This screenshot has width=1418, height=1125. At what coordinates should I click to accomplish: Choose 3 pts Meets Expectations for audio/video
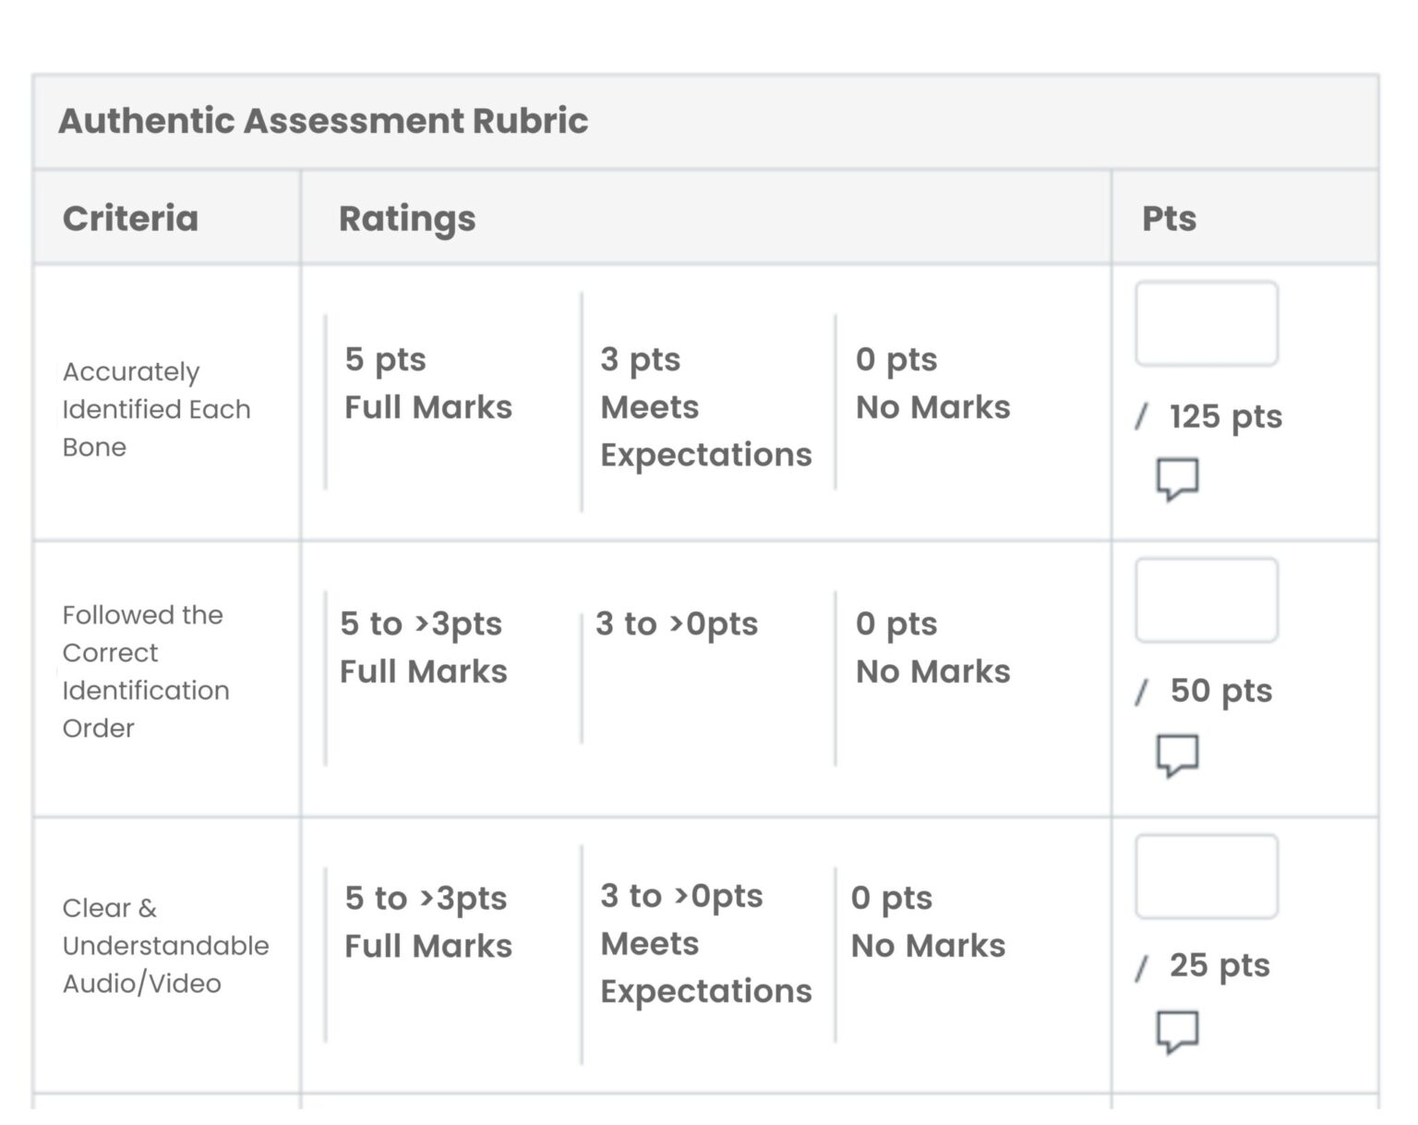(x=706, y=942)
